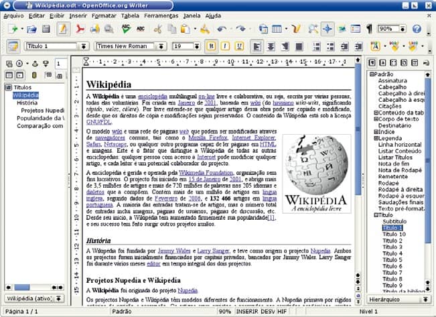
Task: Open the Ferramentas menu
Action: click(x=161, y=16)
